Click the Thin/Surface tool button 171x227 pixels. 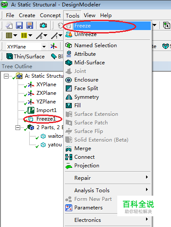click(25, 57)
